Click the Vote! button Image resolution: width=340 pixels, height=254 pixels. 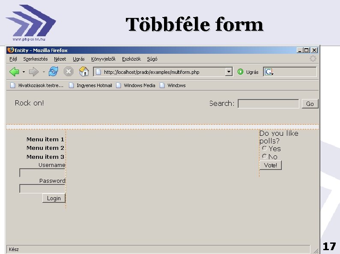coord(270,165)
